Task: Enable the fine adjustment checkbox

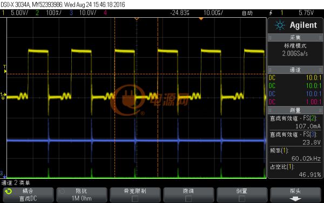Action: 188,199
